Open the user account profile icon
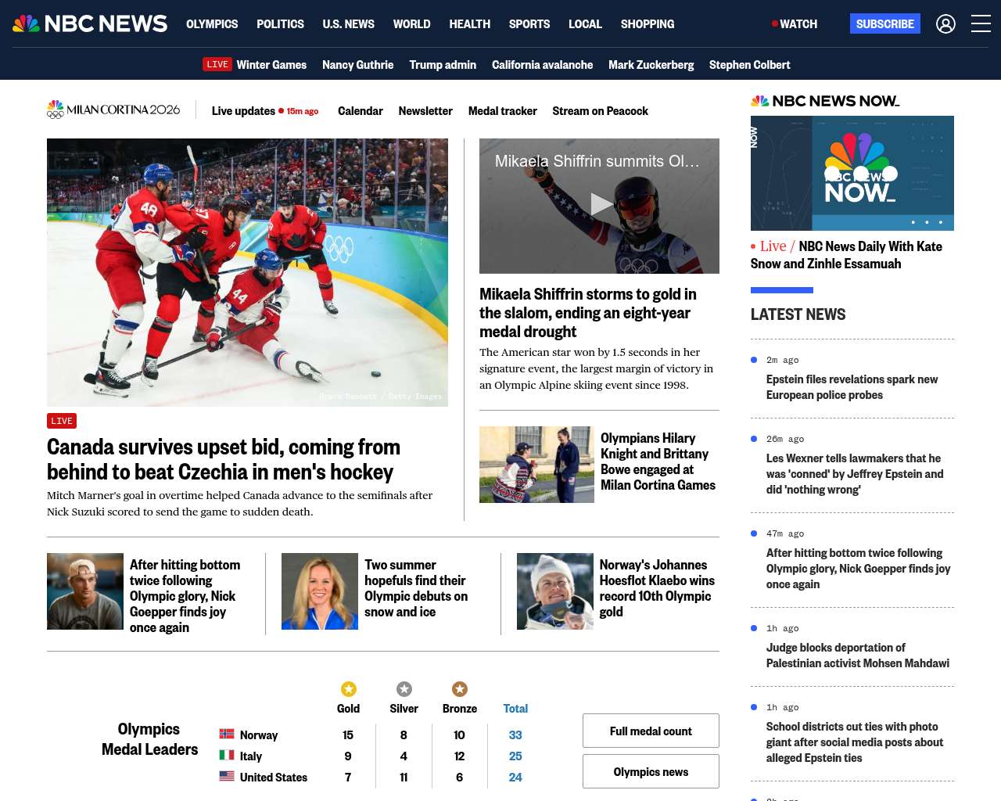Image resolution: width=1001 pixels, height=801 pixels. coord(945,24)
